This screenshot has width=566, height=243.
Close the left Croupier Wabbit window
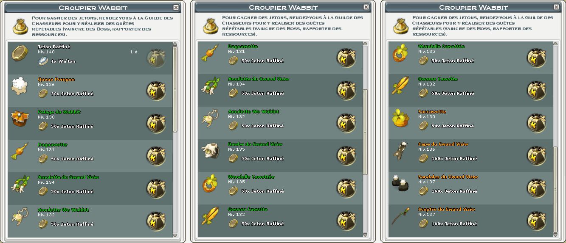click(176, 7)
